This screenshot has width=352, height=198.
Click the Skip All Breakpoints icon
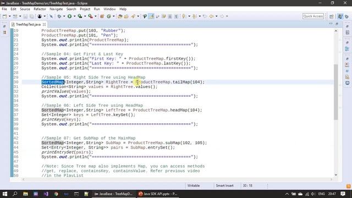pos(51,16)
